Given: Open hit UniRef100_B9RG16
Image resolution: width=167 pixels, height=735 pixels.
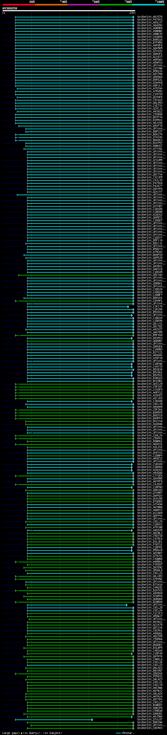Looking at the screenshot, I should (x=150, y=40).
